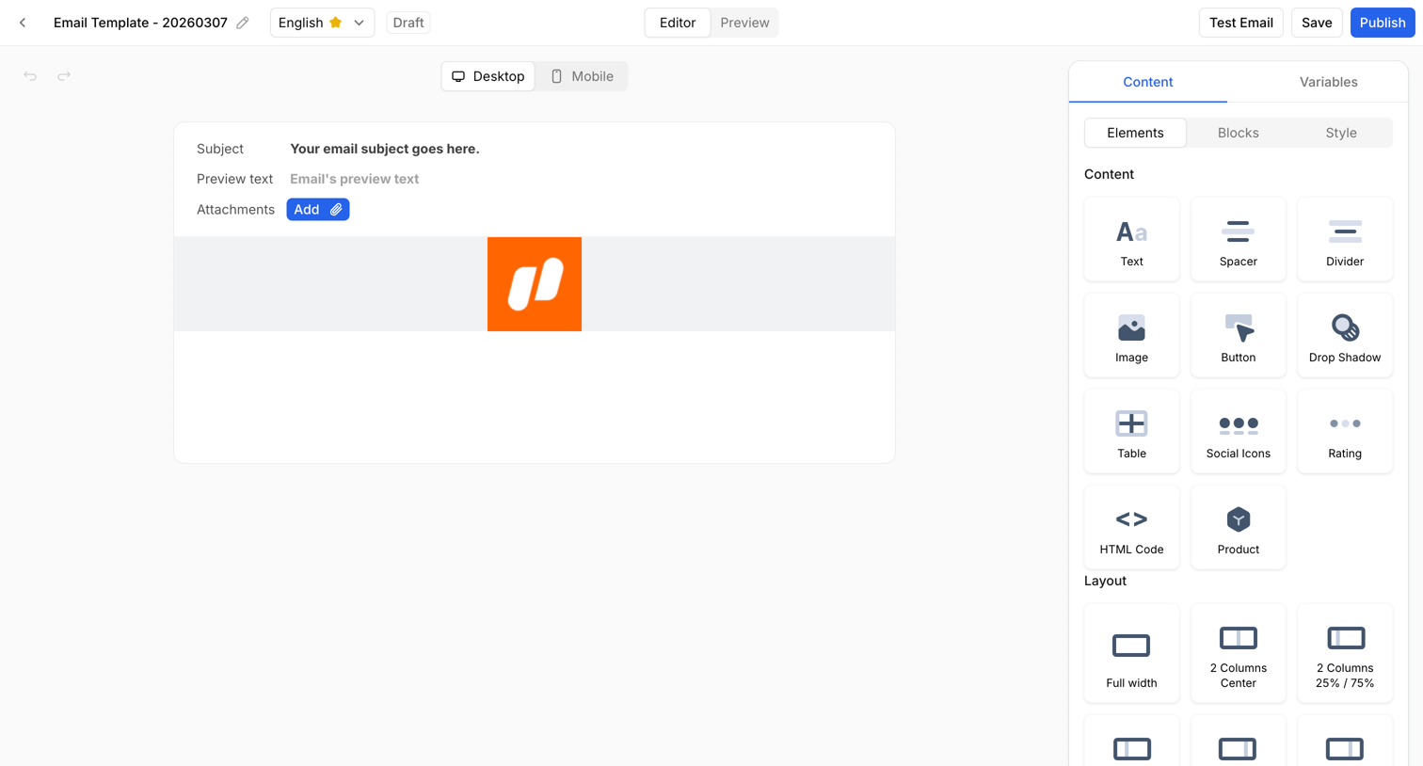Select the orange logo image in the email
Viewport: 1423px width, 766px height.
pyautogui.click(x=535, y=284)
